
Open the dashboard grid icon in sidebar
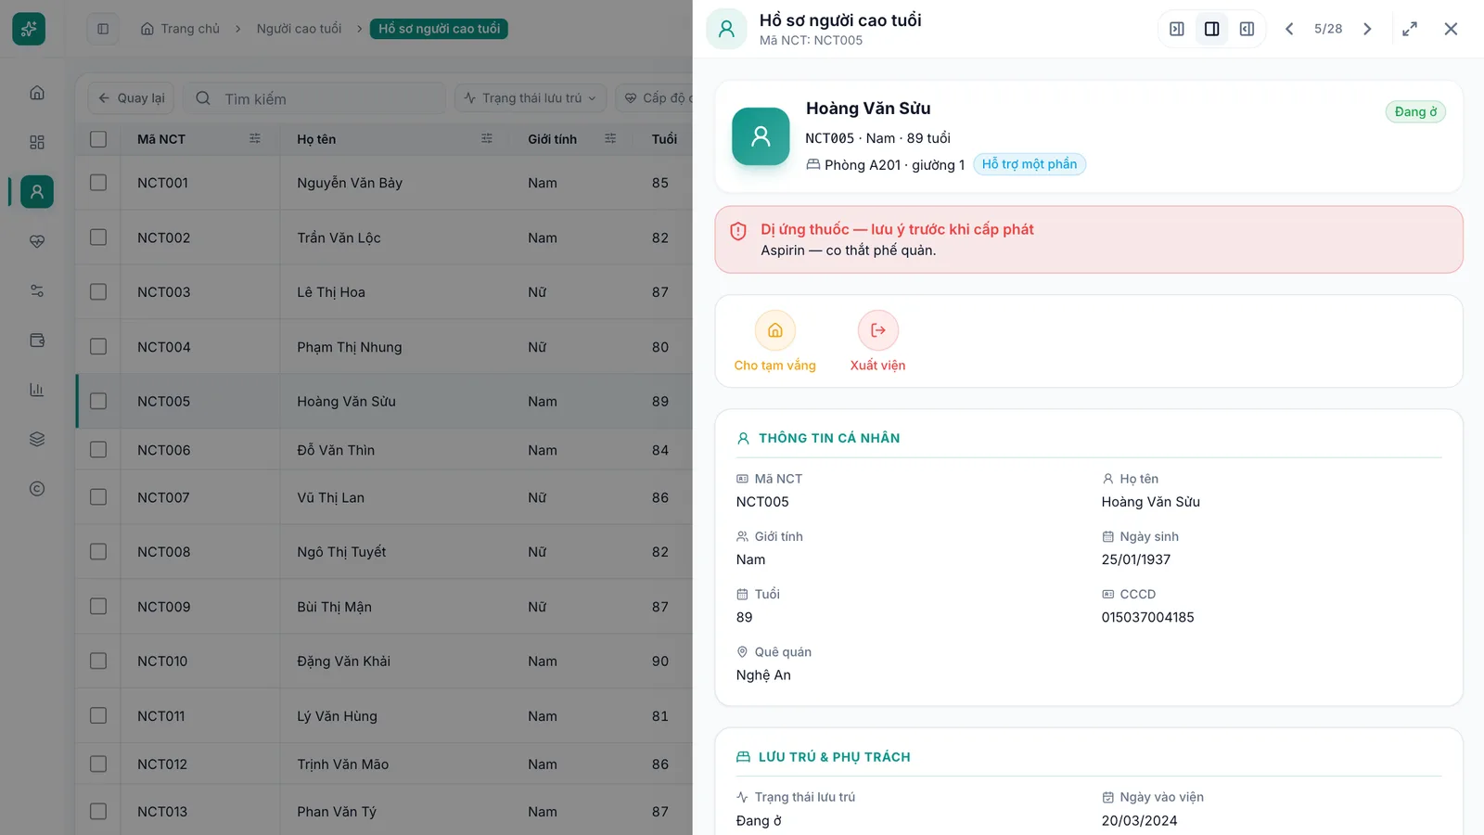pyautogui.click(x=37, y=142)
